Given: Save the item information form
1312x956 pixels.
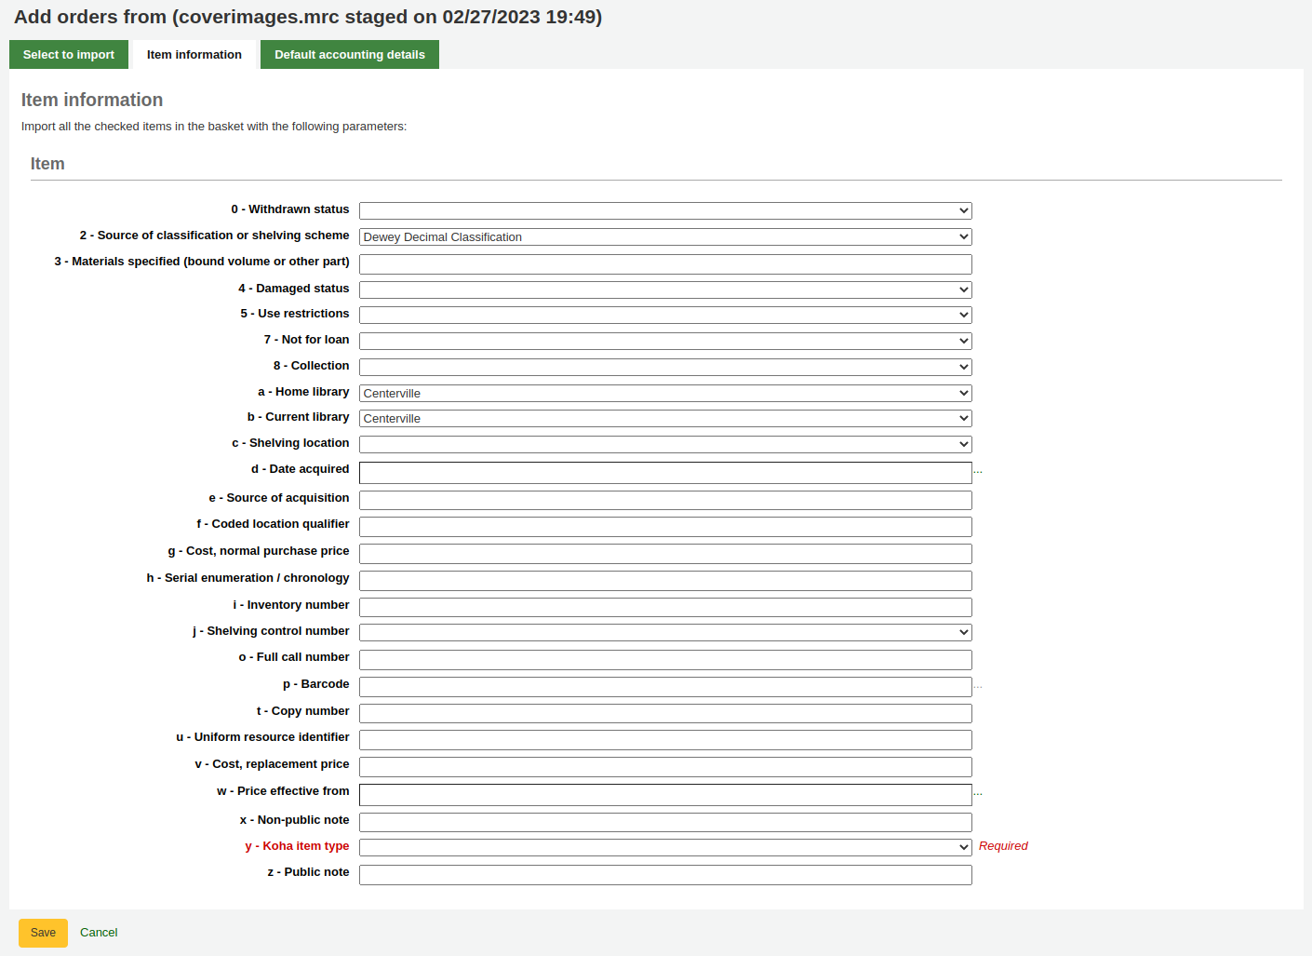Looking at the screenshot, I should pos(43,932).
